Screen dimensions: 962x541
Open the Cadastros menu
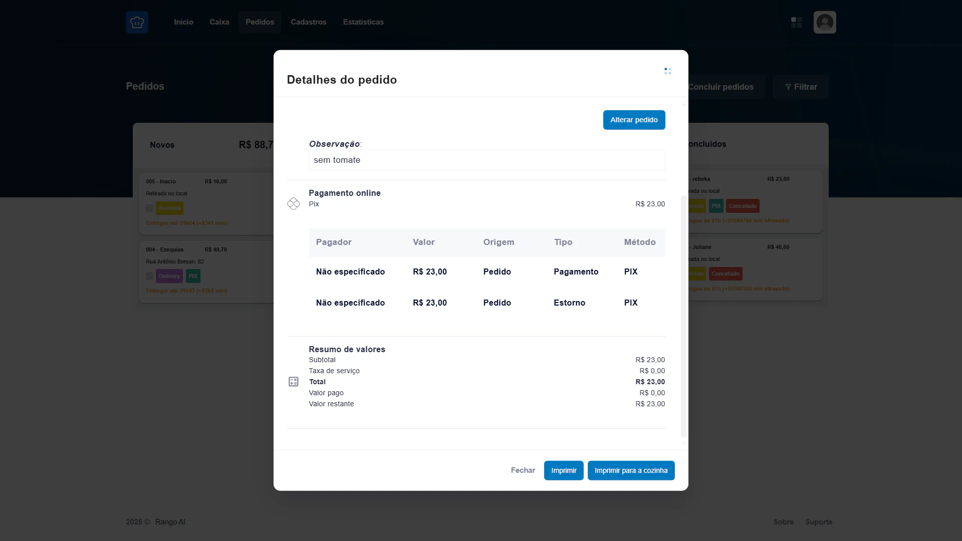[x=308, y=22]
